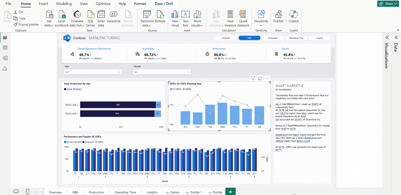Click the Contoso logo

click(x=67, y=38)
